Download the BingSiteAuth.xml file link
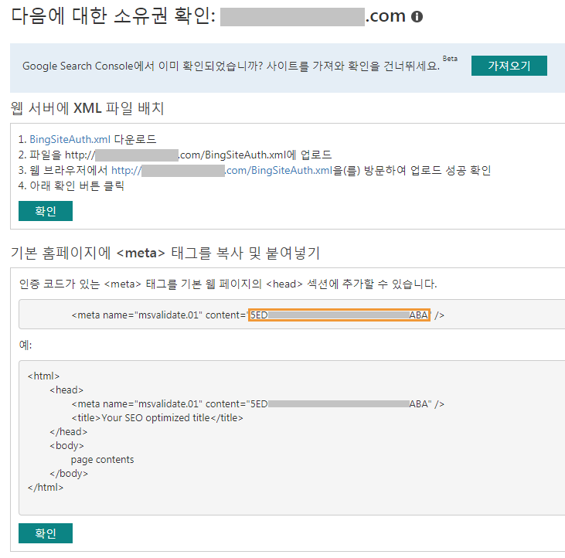565x558 pixels. pos(70,139)
